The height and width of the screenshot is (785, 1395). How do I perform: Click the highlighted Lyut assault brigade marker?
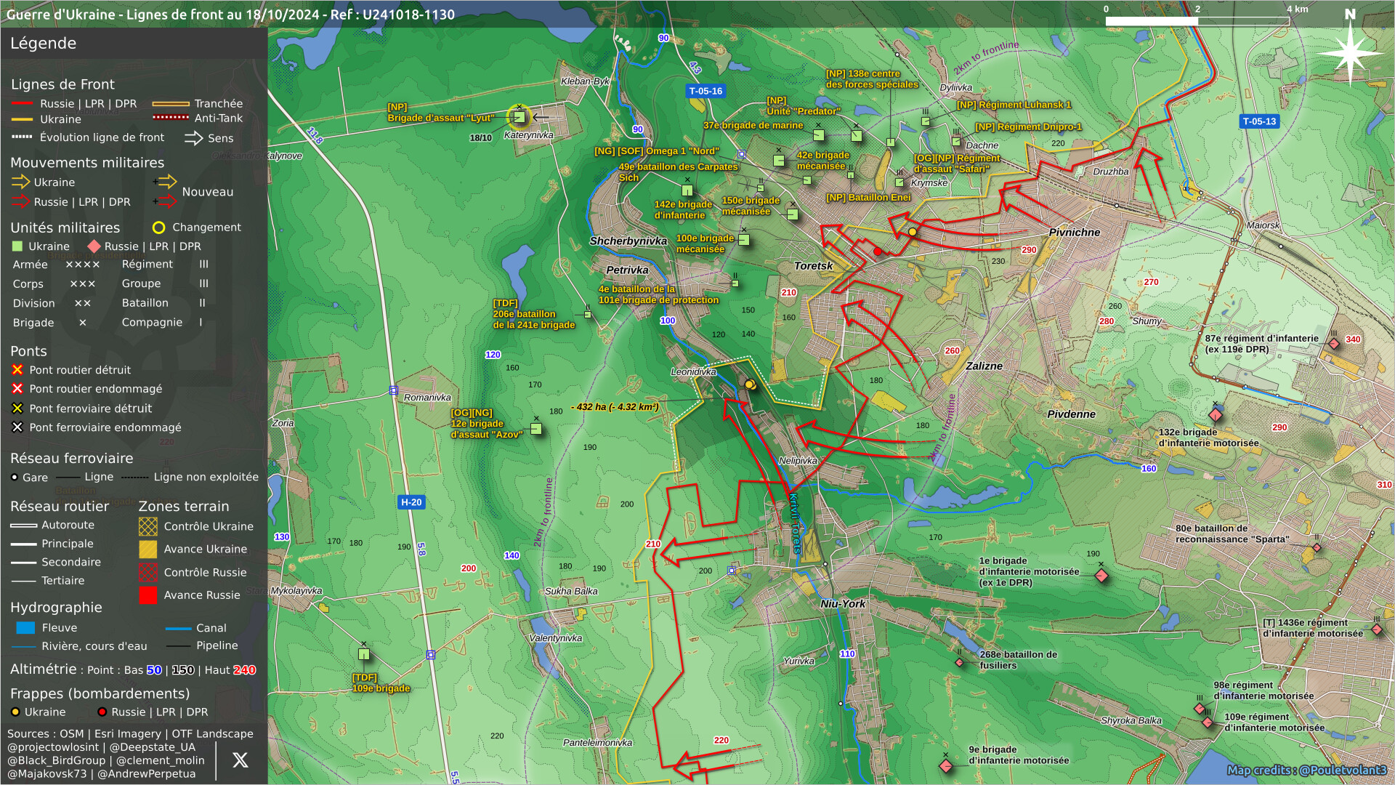(x=519, y=116)
